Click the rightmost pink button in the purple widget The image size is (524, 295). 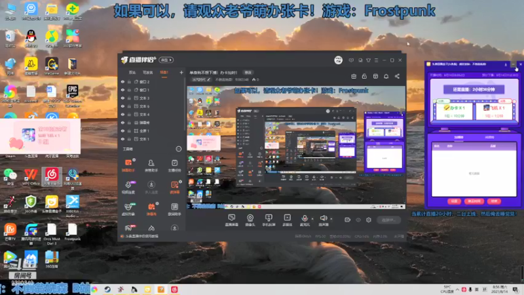[494, 201]
